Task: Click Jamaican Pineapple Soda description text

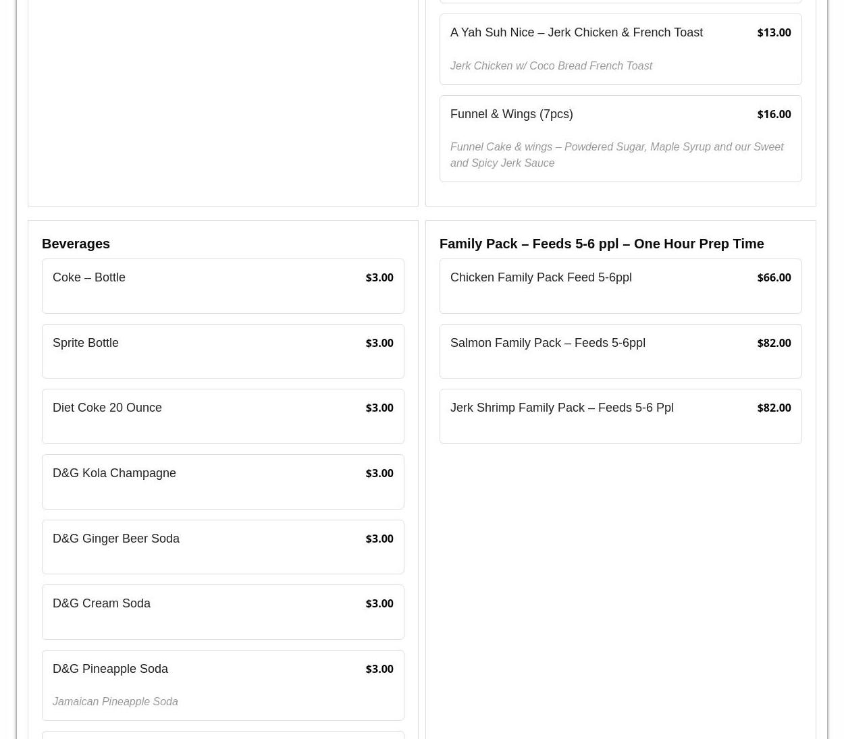Action: (115, 702)
